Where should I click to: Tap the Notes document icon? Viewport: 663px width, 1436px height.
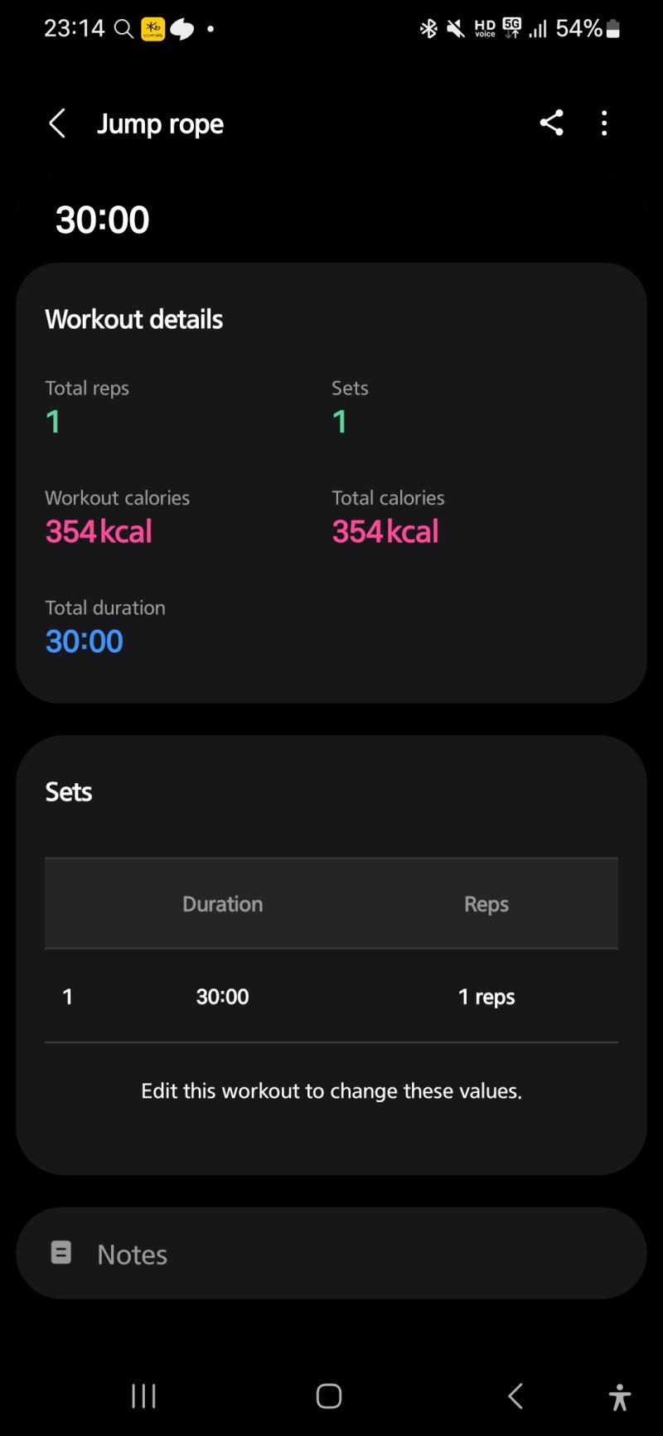61,1252
